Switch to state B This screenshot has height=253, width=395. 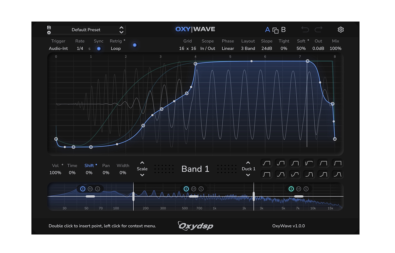coord(283,29)
